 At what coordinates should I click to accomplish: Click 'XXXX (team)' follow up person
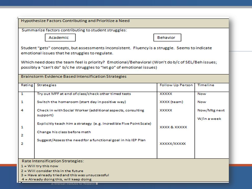(171, 102)
